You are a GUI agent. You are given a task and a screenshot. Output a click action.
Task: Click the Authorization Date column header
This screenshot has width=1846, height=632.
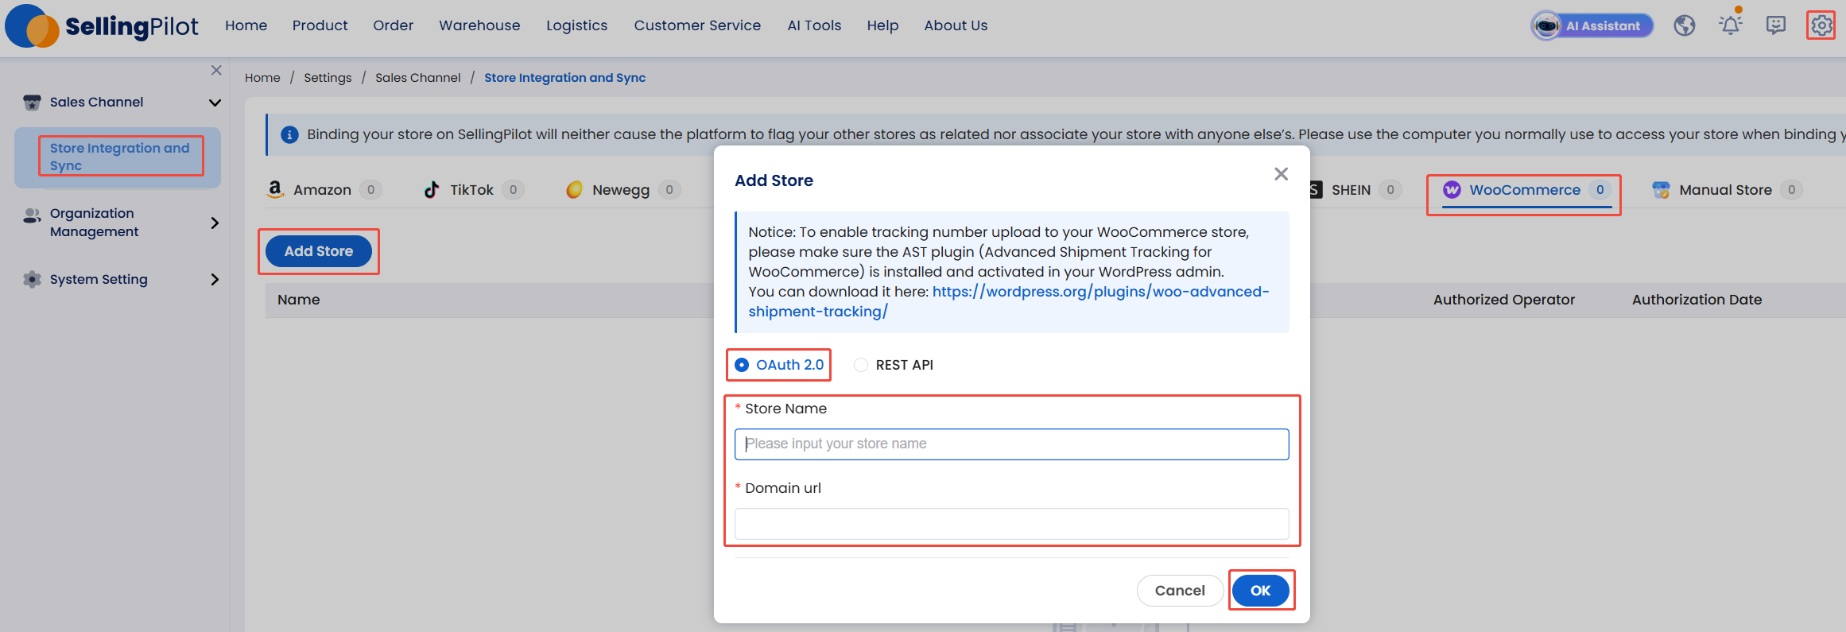1697,300
